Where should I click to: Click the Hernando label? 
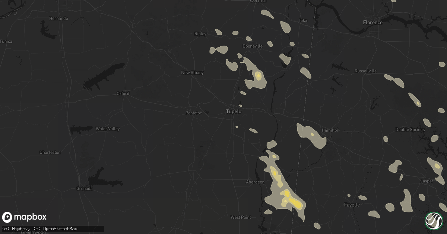58,18
